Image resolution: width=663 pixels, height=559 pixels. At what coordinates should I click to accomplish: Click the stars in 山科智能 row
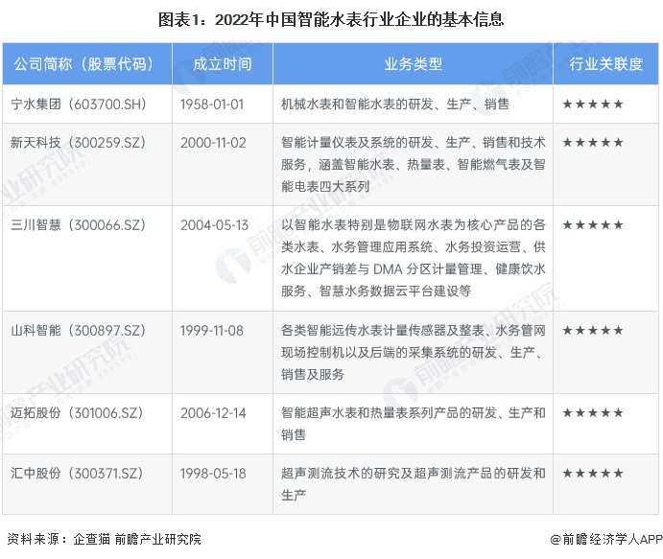click(593, 331)
